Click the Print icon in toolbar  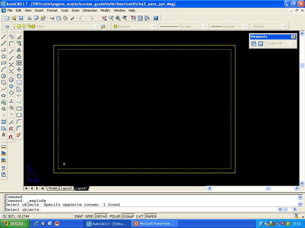click(29, 18)
